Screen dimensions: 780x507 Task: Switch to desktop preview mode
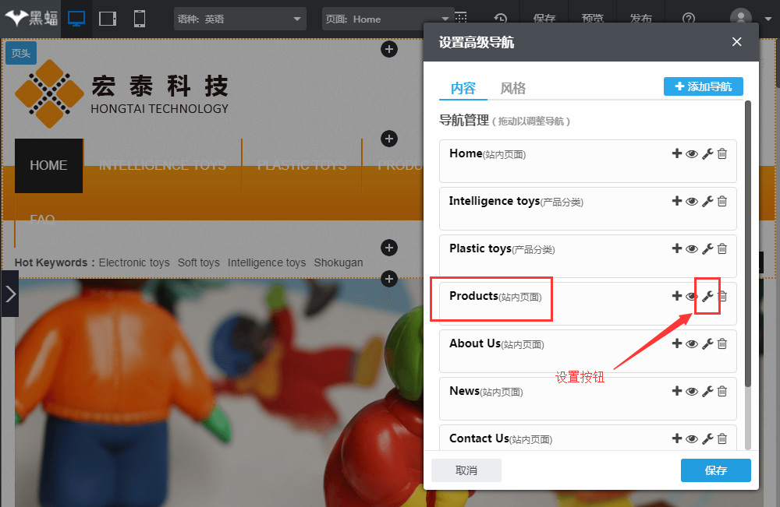tap(76, 19)
